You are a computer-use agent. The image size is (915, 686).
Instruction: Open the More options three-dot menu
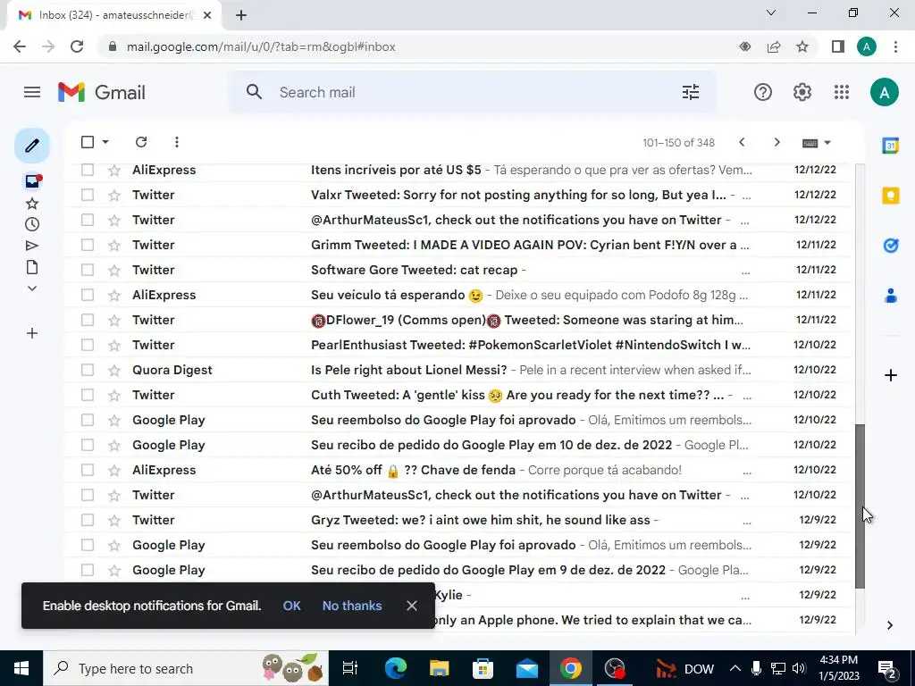(x=176, y=142)
